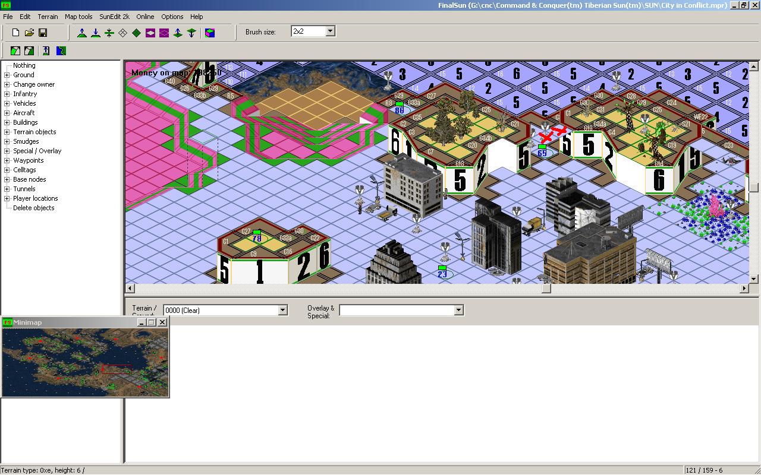Select the lower ground tool
Screen dimensions: 761x475
click(96, 33)
